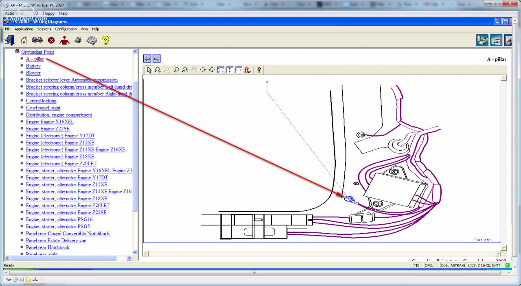This screenshot has width=521, height=286.
Task: Click the red flashing highlight icon
Action: pos(248,70)
